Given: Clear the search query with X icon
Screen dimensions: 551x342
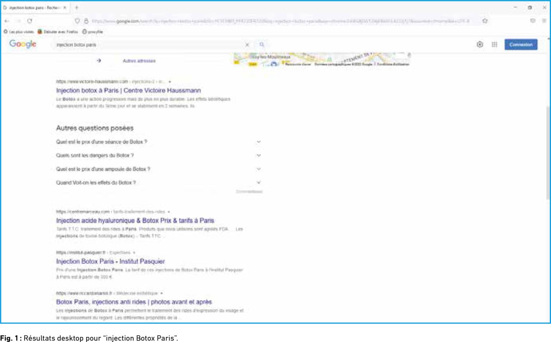Looking at the screenshot, I should [x=247, y=45].
